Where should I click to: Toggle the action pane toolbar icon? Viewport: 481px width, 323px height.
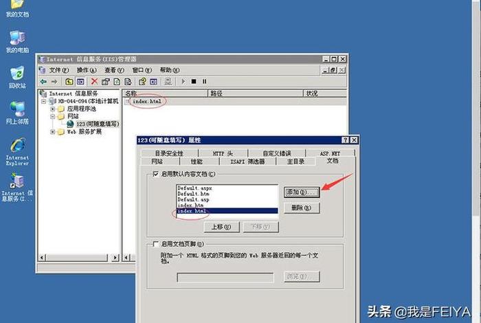[154, 82]
